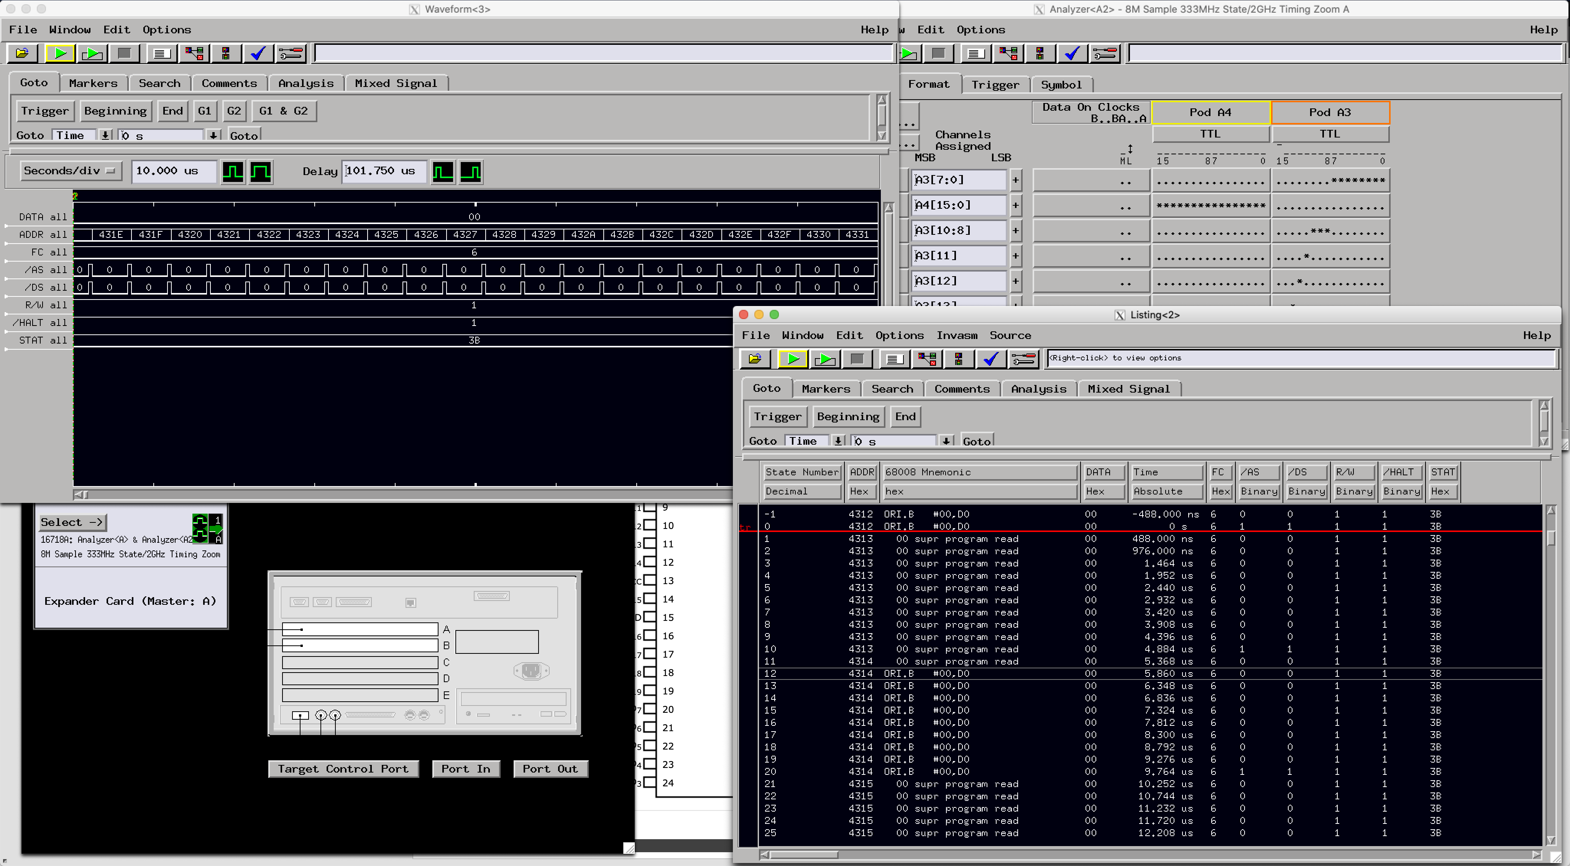The width and height of the screenshot is (1570, 866).
Task: Open the Goto Time dropdown in Listing window
Action: (x=838, y=440)
